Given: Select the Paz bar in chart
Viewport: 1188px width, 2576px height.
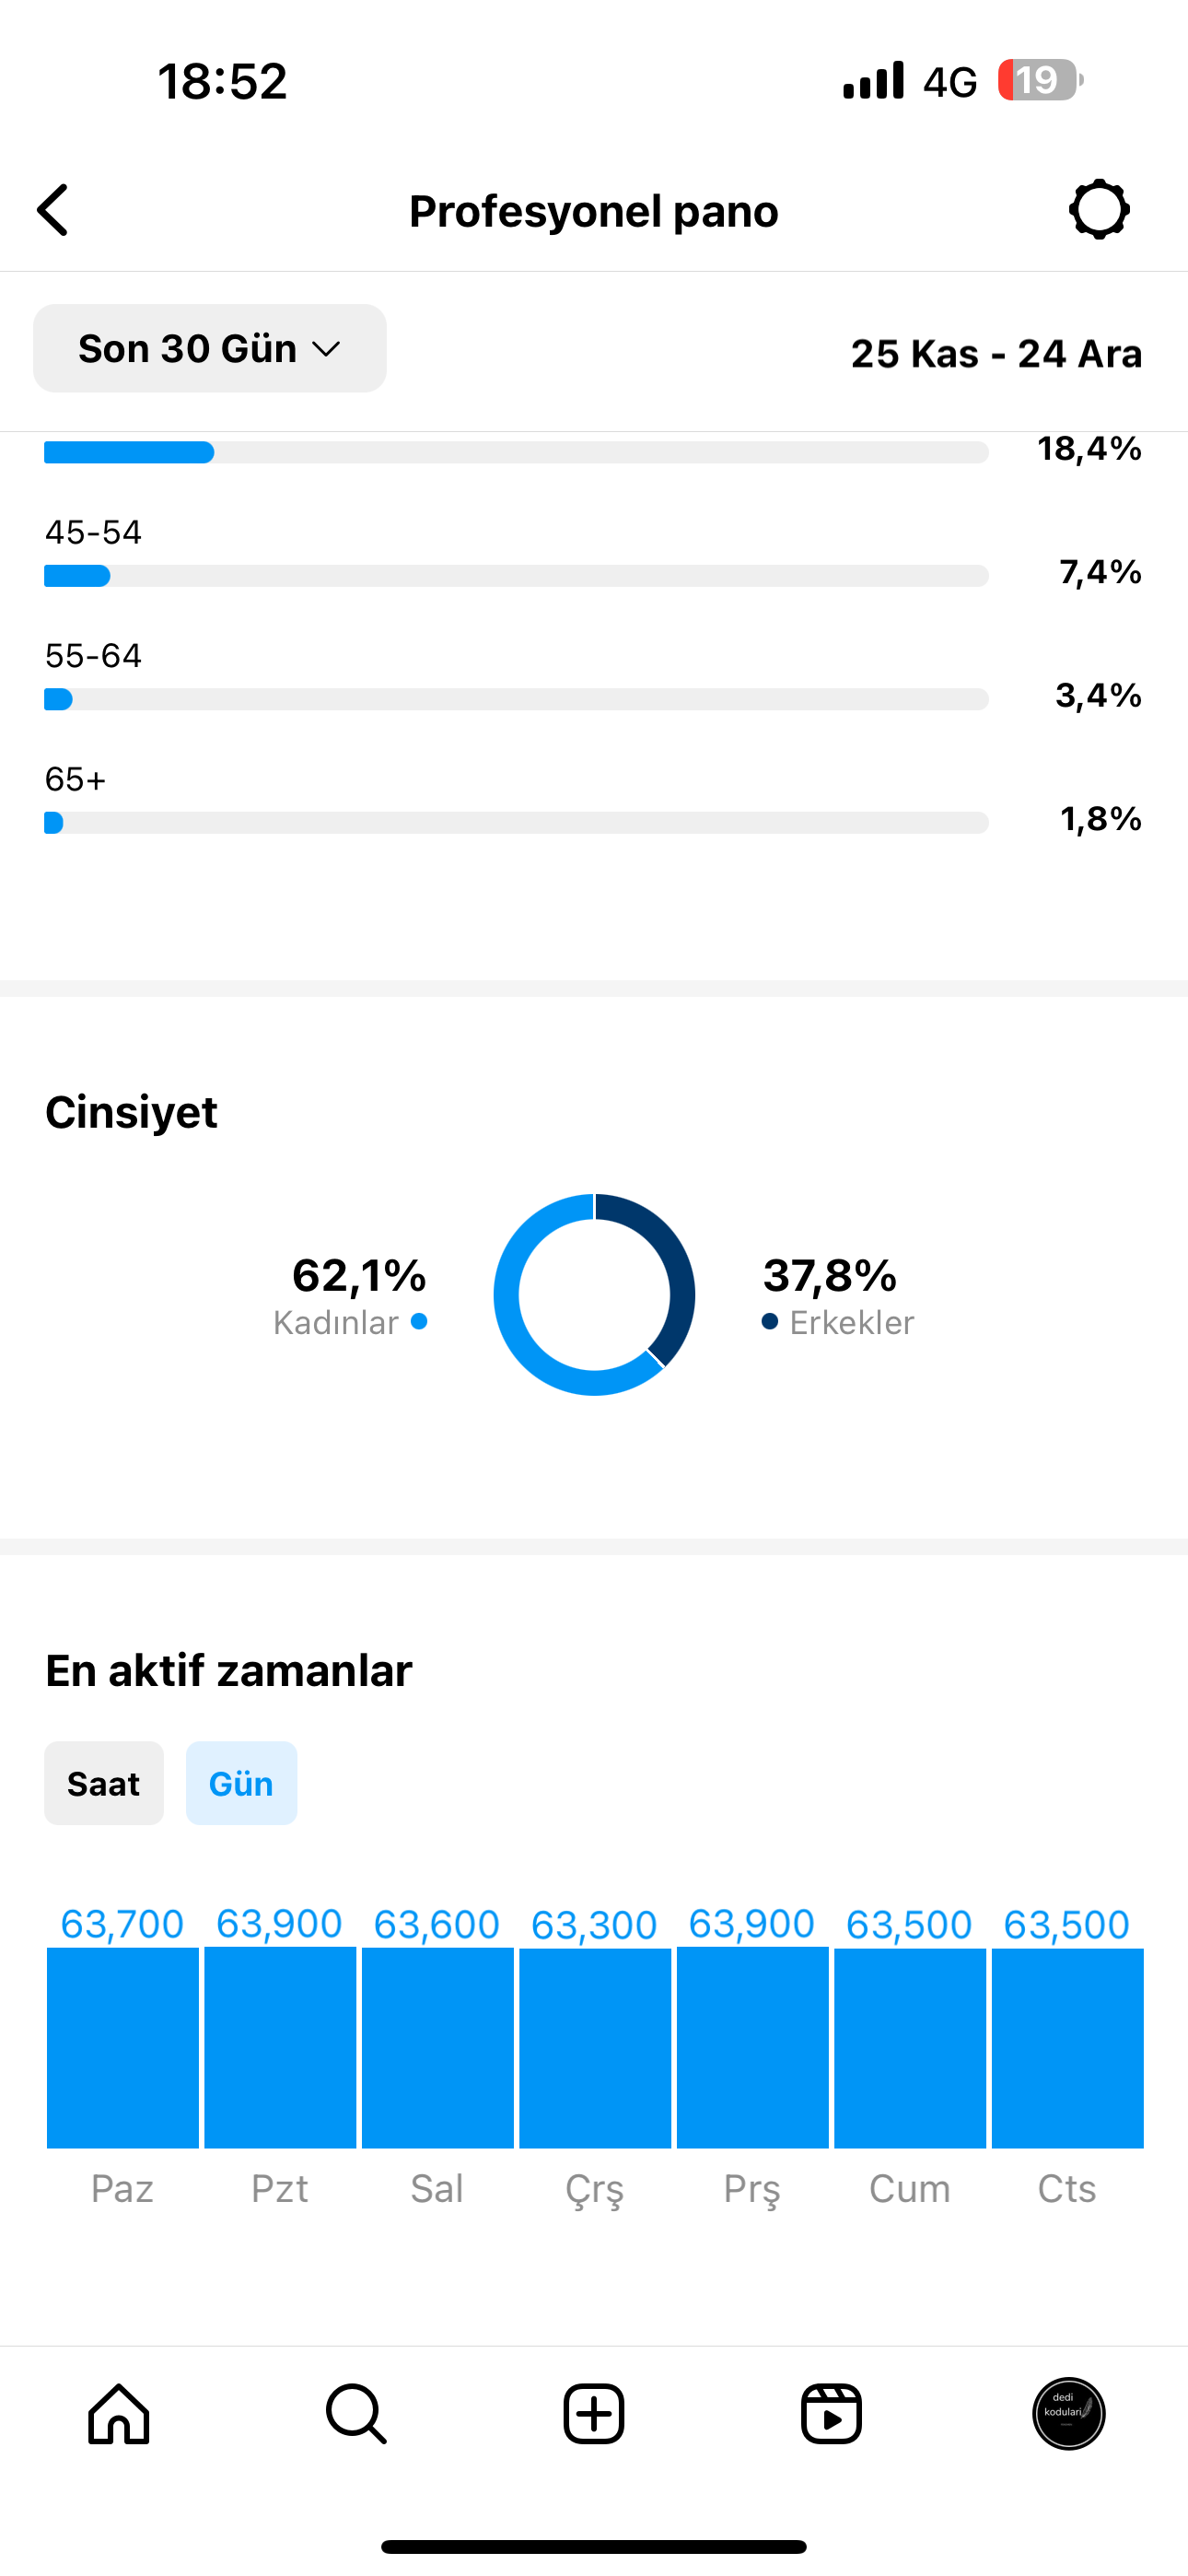Looking at the screenshot, I should pyautogui.click(x=123, y=2047).
